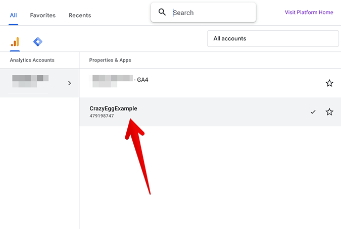Select the blurred analytics account entry
The image size is (341, 229).
pos(39,83)
